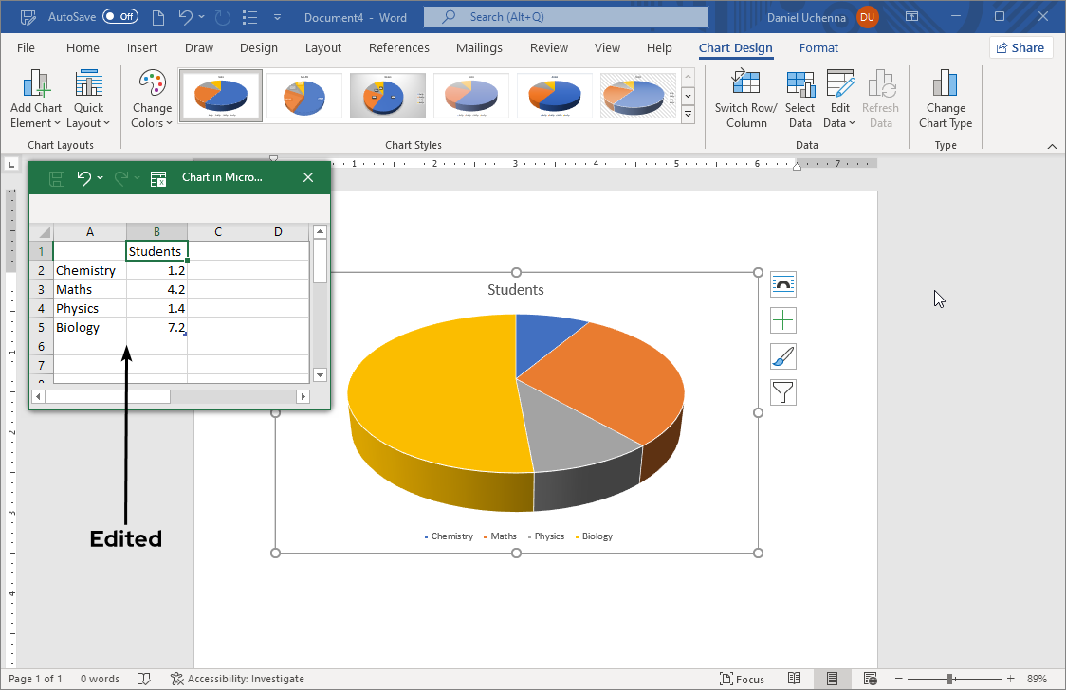1066x690 pixels.
Task: Enable Web Layout view
Action: pyautogui.click(x=870, y=679)
